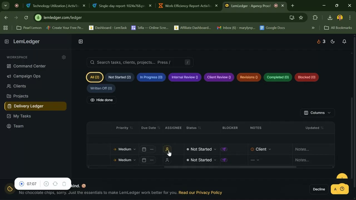Open the Columns dropdown
The image size is (356, 200).
pos(317,113)
